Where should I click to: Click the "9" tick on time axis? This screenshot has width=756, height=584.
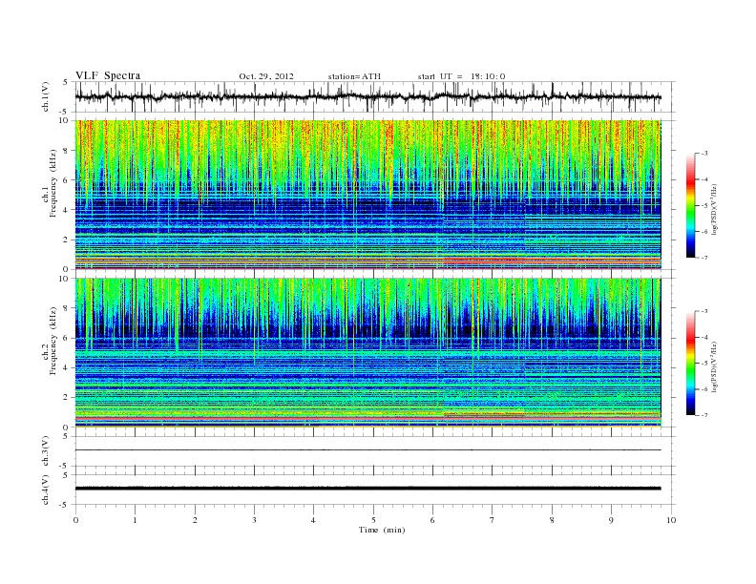[611, 520]
